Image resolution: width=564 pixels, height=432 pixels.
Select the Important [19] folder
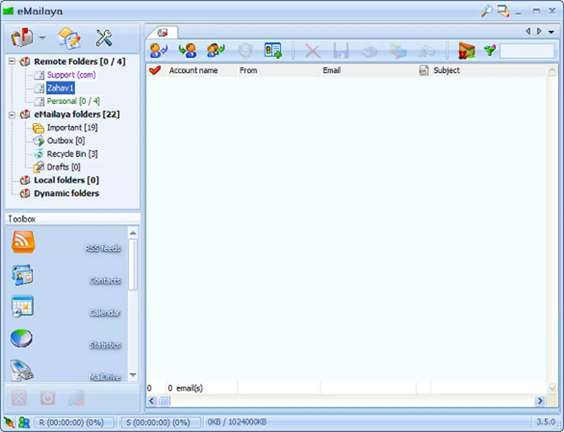pyautogui.click(x=72, y=127)
